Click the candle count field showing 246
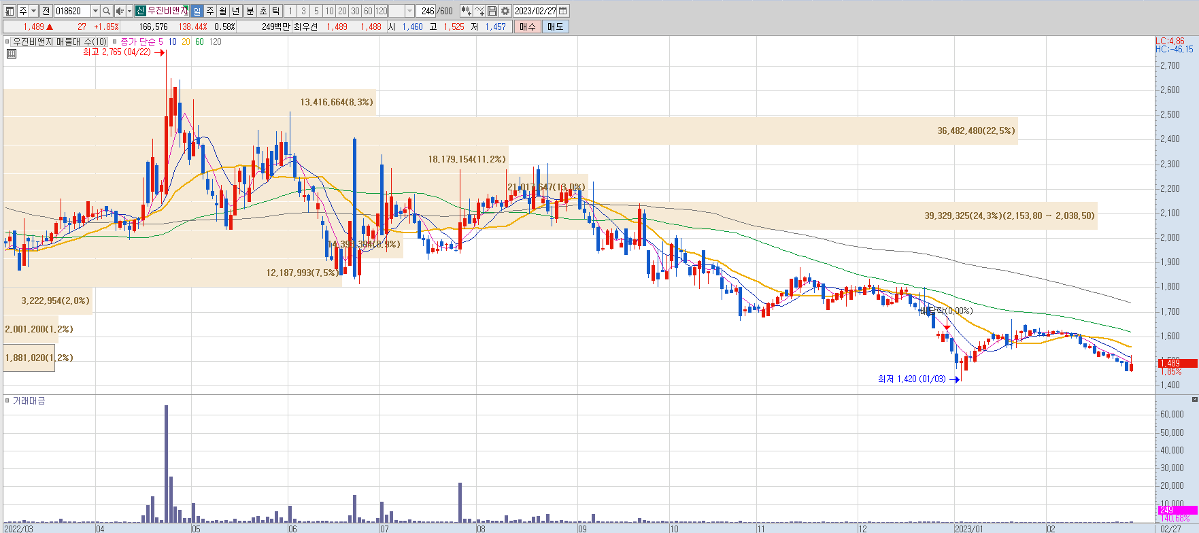Screen dimensions: 1199x533 pyautogui.click(x=427, y=11)
